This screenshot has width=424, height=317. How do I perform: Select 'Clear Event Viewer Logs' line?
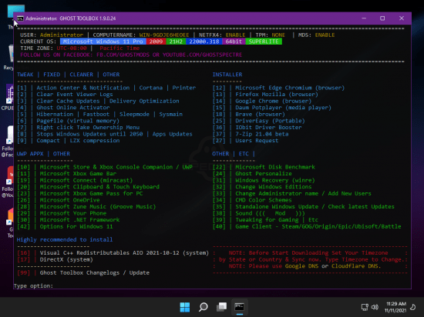click(65, 95)
